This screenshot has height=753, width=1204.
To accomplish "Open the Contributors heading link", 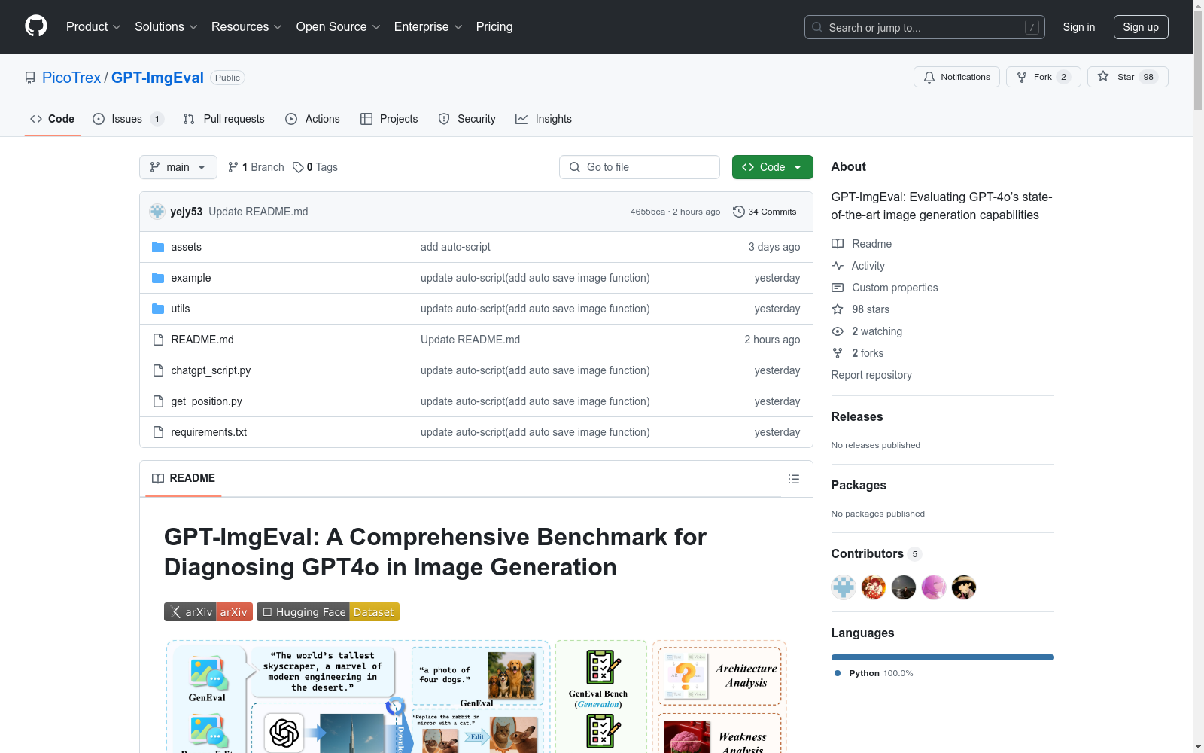I will pyautogui.click(x=877, y=553).
